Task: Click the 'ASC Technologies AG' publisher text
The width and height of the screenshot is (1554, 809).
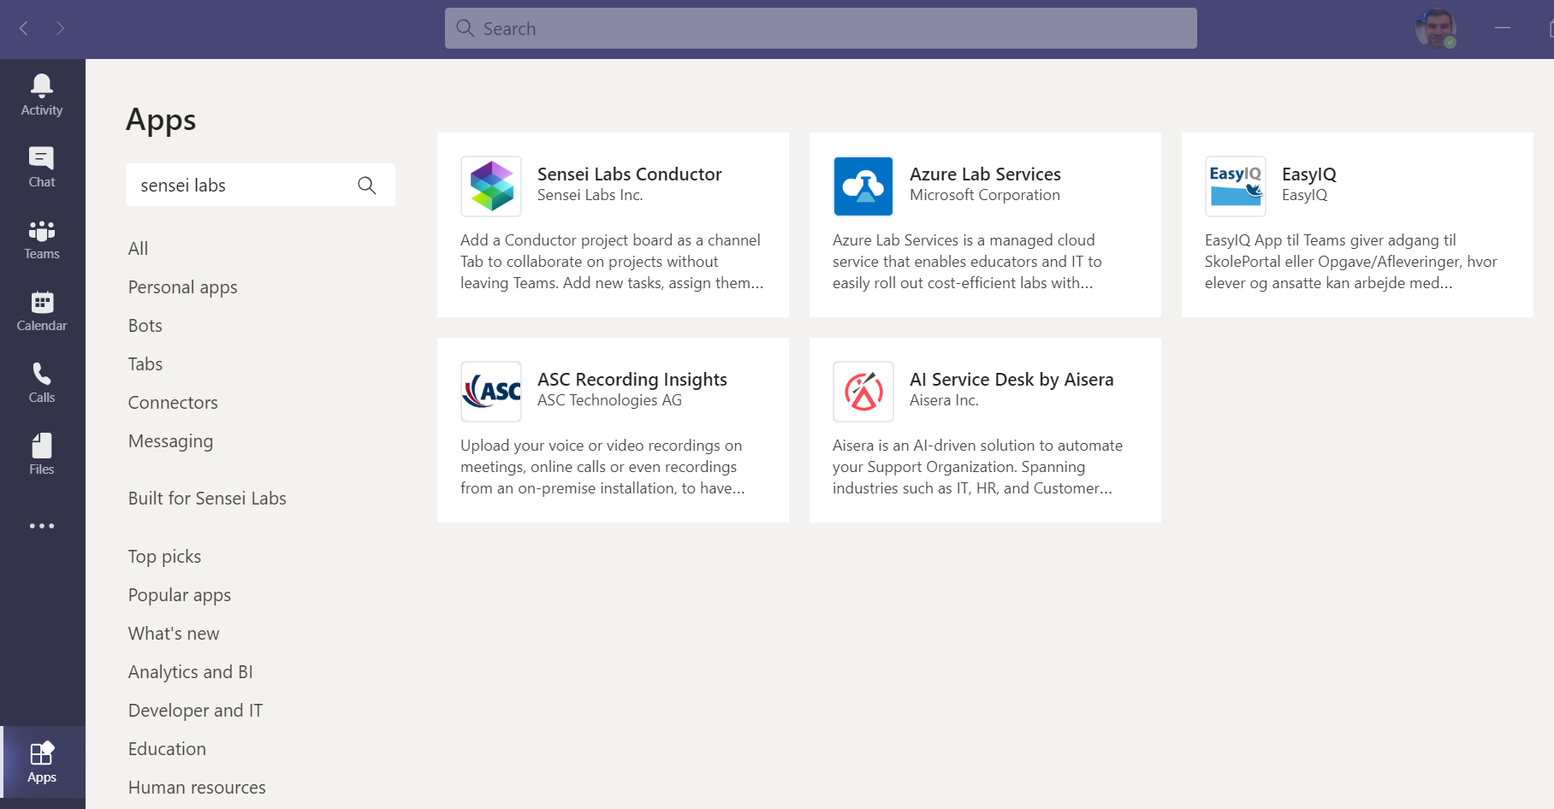Action: (x=609, y=400)
